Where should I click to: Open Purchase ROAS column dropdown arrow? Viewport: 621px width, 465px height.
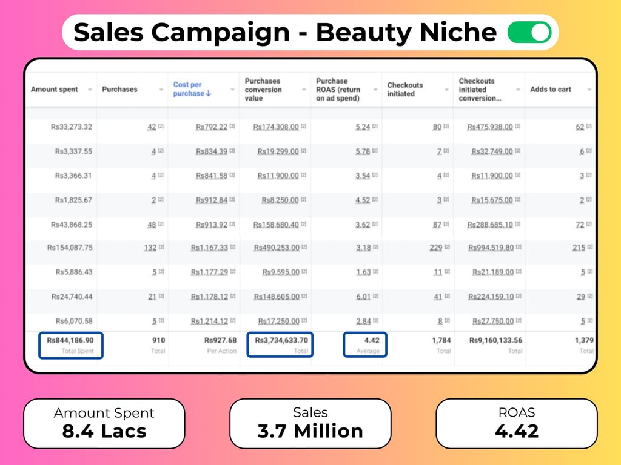(375, 90)
